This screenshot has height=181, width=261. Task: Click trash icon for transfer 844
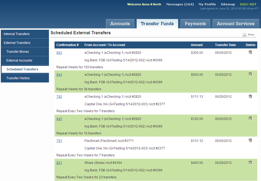click(250, 74)
